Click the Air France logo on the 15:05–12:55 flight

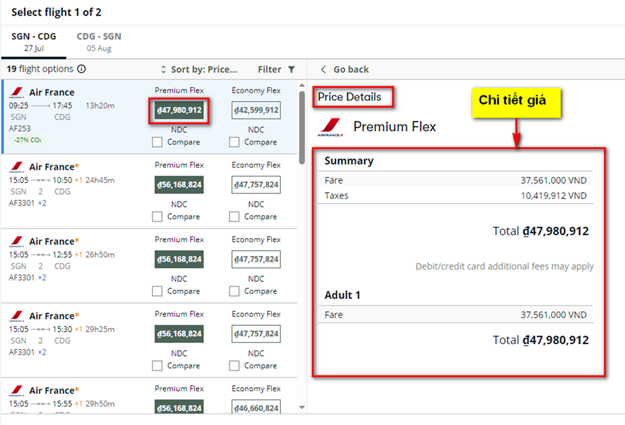pyautogui.click(x=17, y=241)
